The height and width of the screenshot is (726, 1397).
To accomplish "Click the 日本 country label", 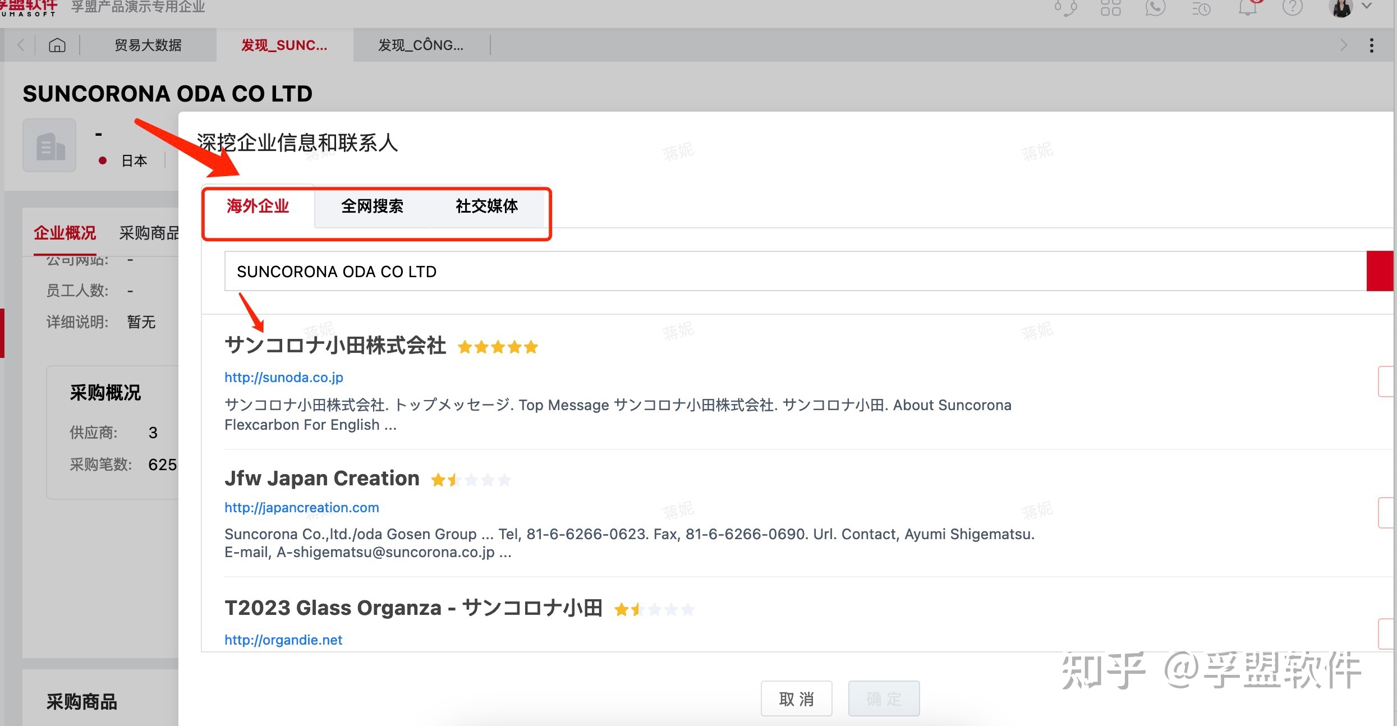I will 134,160.
